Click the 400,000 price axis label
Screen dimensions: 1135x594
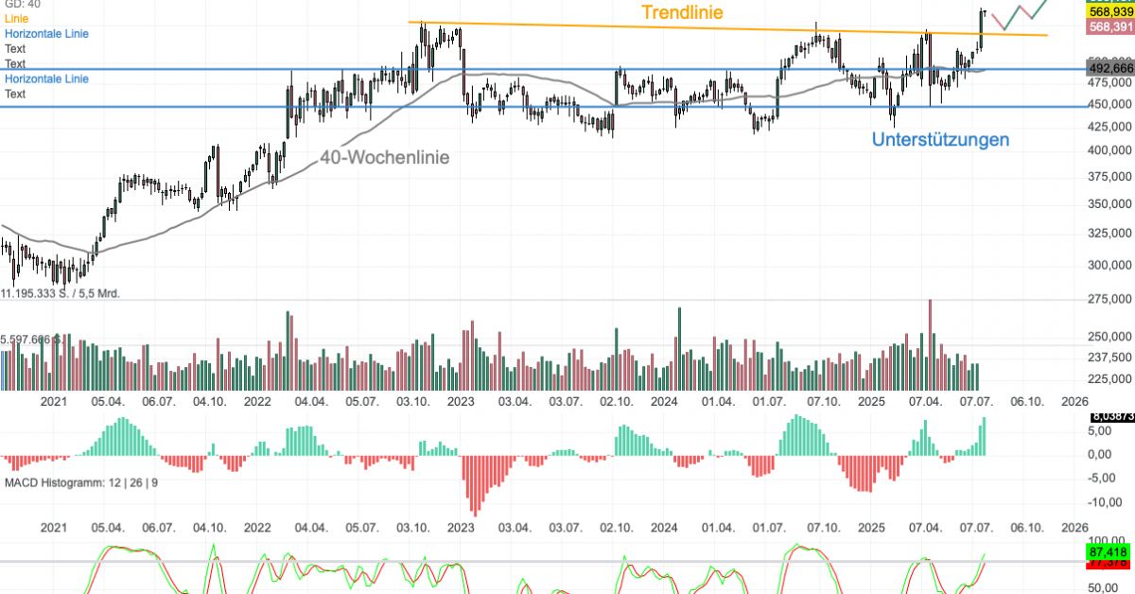coord(1109,150)
